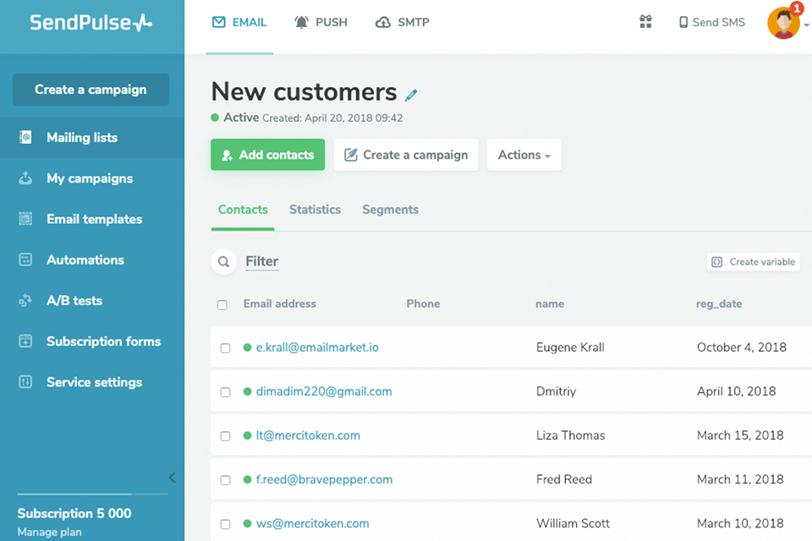Screen dimensions: 812x541
Task: Click the sidebar Create a campaign button
Action: (91, 90)
